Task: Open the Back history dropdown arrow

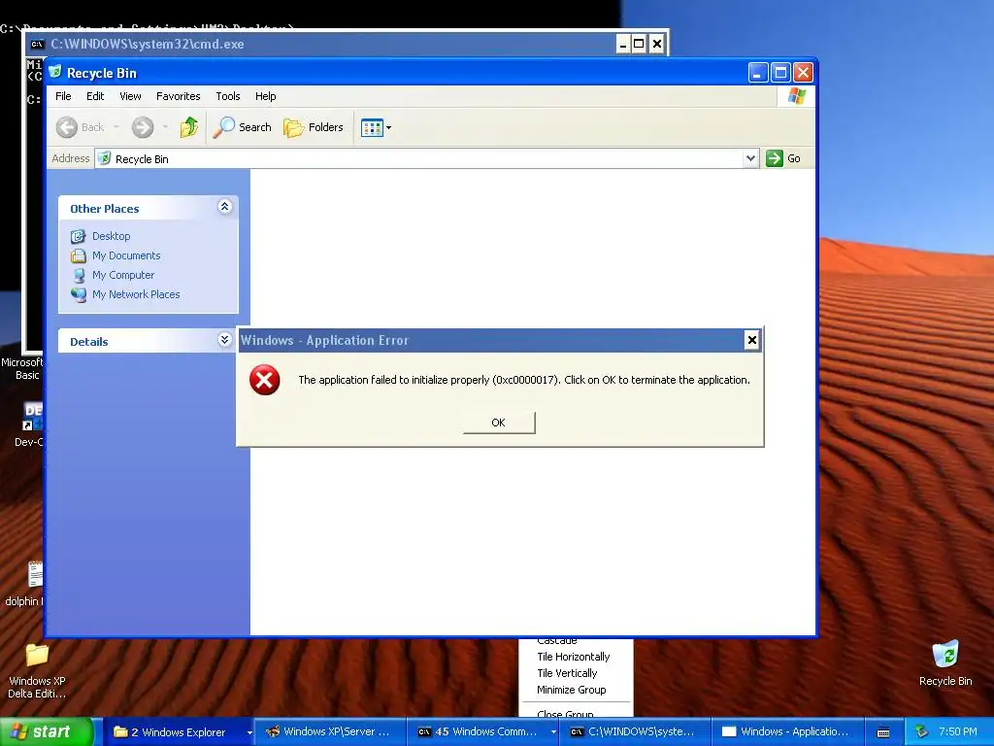Action: tap(116, 127)
